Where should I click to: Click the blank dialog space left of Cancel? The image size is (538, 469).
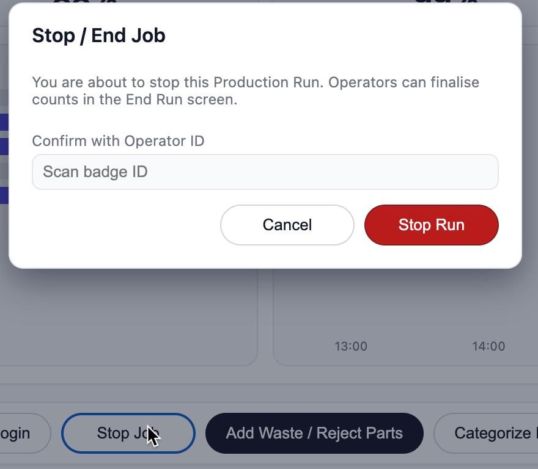122,225
